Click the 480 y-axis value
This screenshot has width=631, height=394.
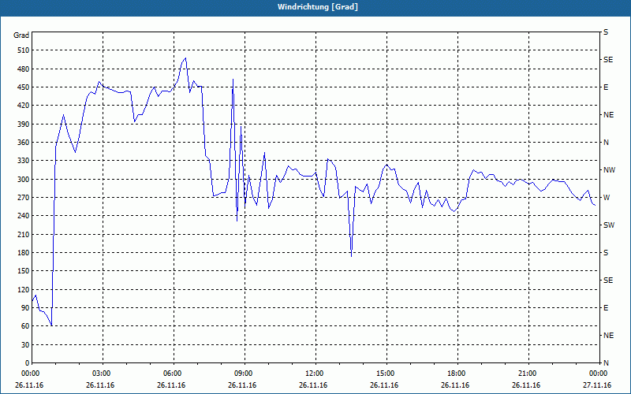pos(24,69)
